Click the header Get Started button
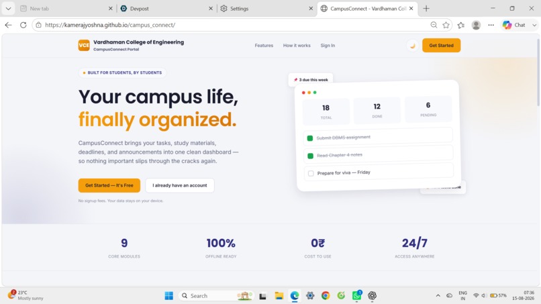Screen dimensions: 541x304 point(441,45)
